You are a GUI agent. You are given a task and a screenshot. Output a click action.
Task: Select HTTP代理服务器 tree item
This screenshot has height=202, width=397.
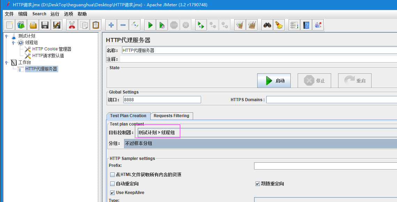coord(41,69)
